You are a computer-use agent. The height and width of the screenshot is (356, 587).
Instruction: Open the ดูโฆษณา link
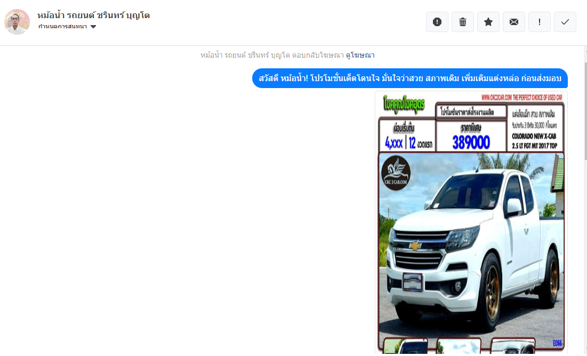(x=360, y=55)
